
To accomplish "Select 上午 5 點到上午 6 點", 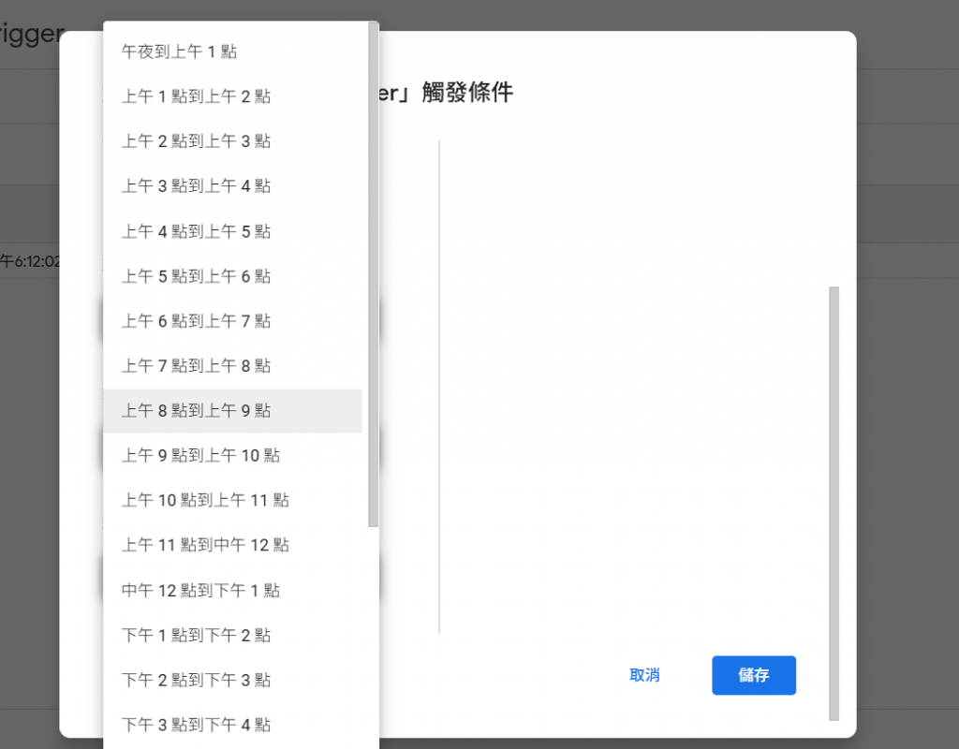I will [x=232, y=276].
